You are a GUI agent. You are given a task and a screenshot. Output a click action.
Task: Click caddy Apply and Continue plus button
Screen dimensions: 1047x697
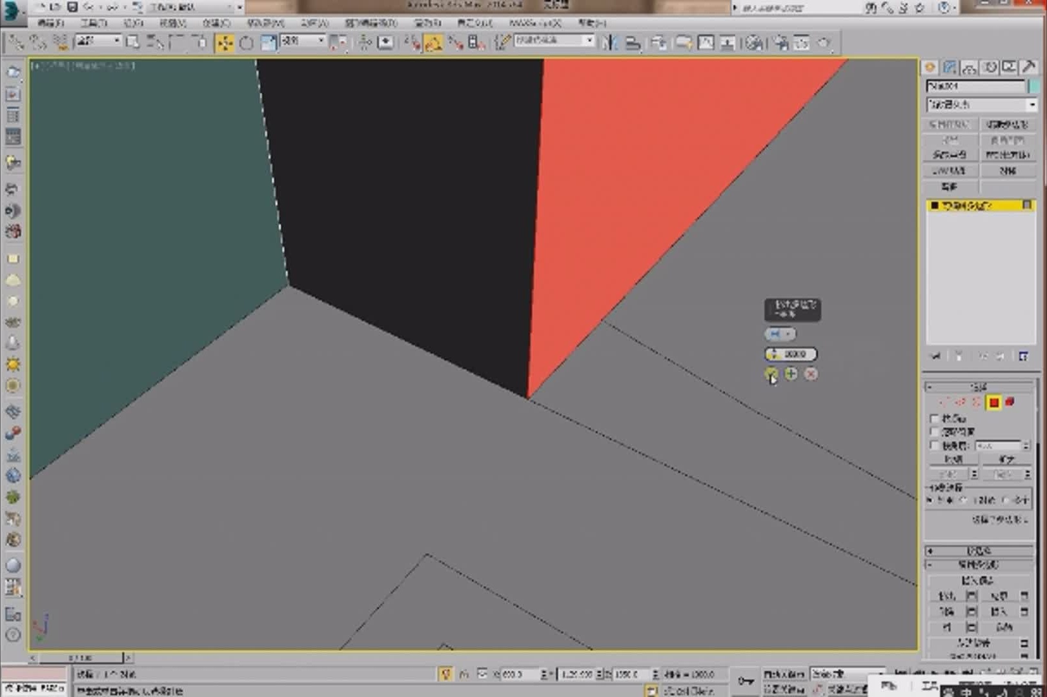pyautogui.click(x=791, y=374)
